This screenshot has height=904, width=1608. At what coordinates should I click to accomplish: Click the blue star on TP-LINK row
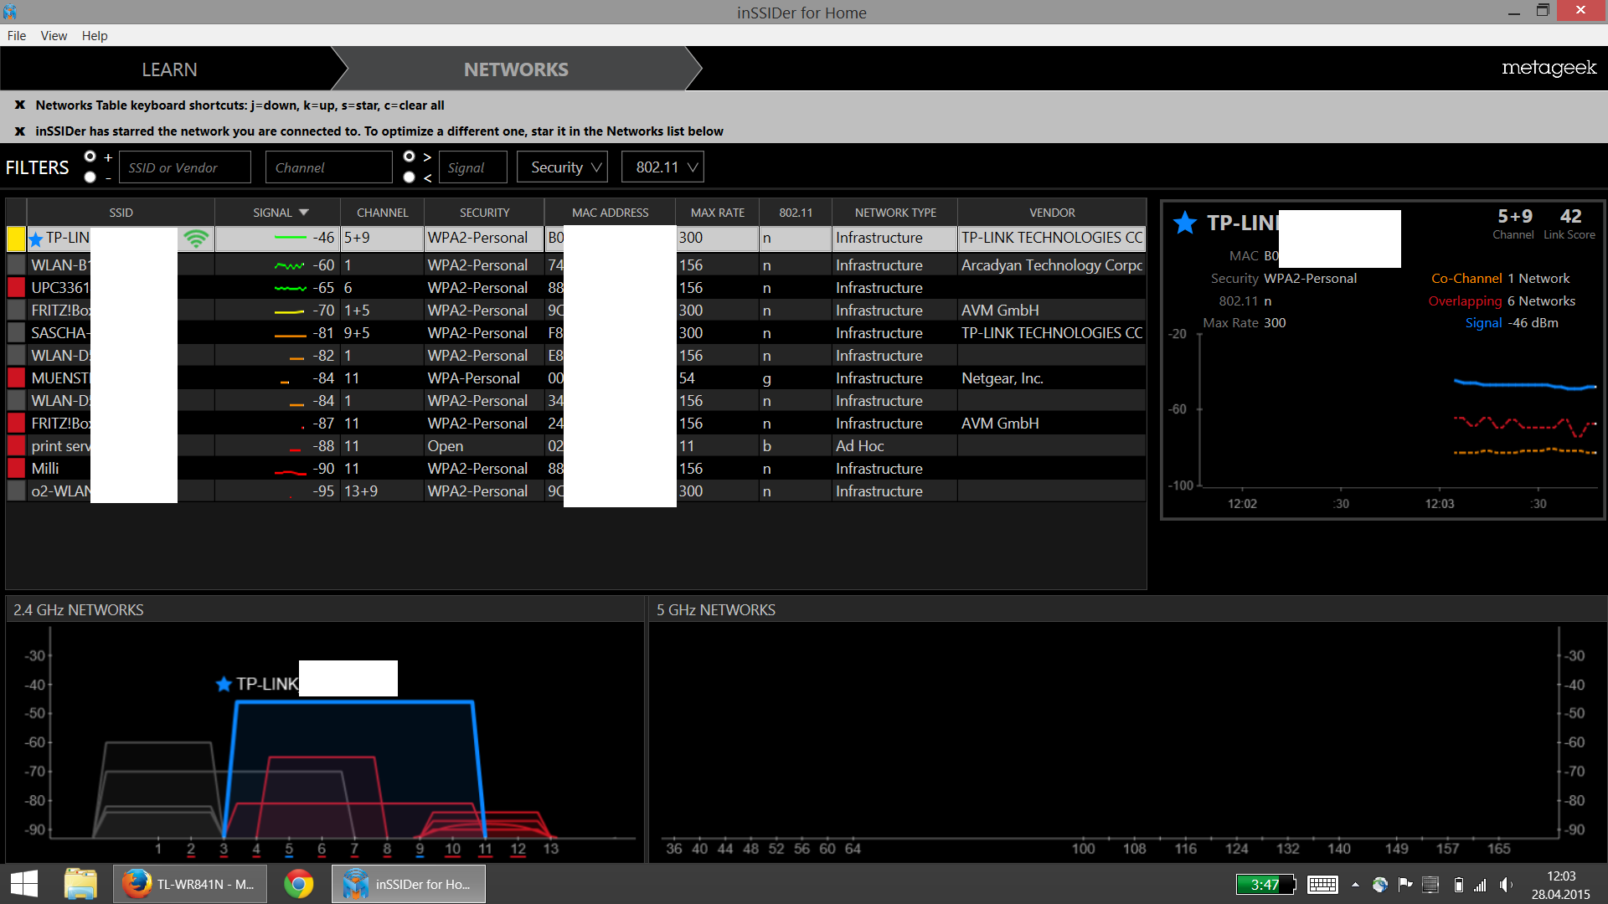coord(36,239)
